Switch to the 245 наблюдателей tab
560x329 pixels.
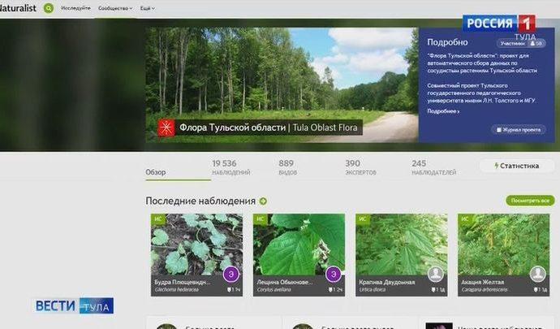pos(433,167)
